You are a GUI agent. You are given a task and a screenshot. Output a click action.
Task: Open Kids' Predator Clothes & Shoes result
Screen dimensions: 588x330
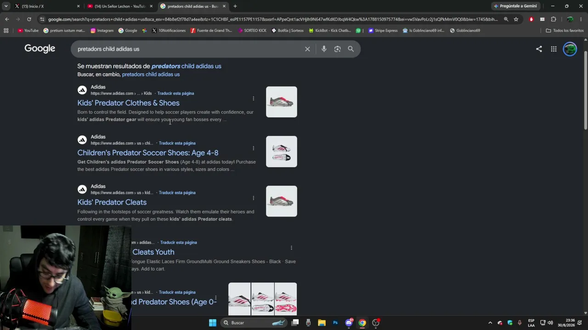(129, 103)
